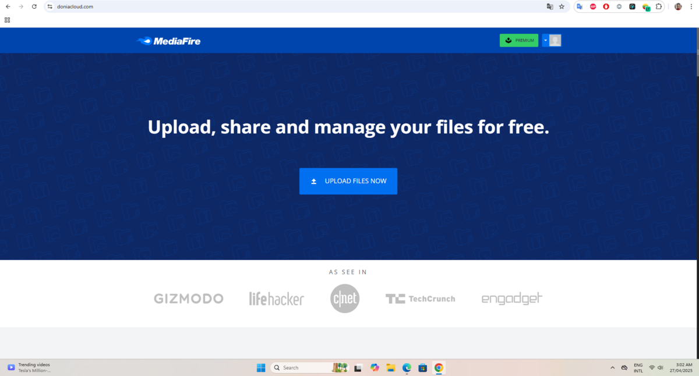Open the account dropdown arrow next to avatar
This screenshot has height=376, width=699.
click(x=545, y=40)
